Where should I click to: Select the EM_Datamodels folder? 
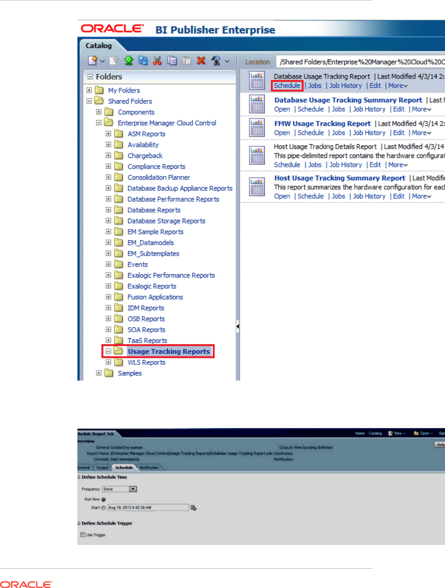tap(151, 242)
